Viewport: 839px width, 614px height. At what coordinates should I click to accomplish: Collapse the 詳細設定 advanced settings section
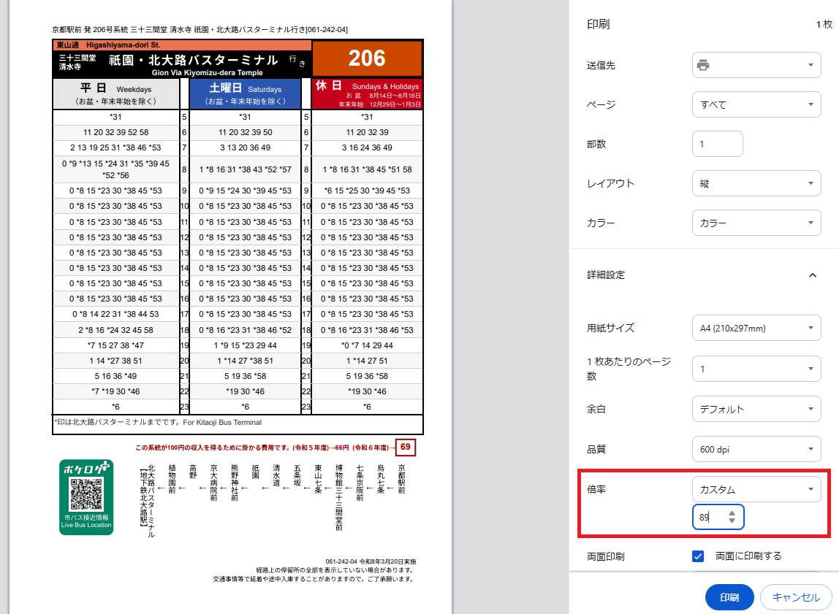tap(813, 275)
